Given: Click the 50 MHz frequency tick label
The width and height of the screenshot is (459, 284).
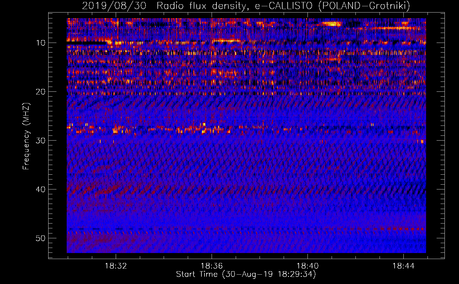Looking at the screenshot, I should 41,238.
